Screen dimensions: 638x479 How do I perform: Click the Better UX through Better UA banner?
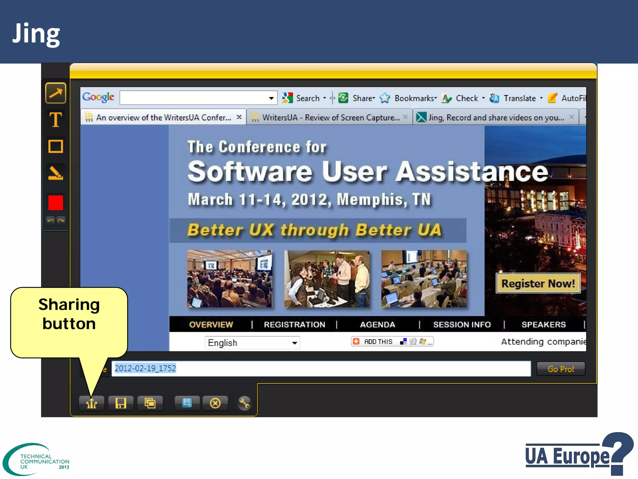(318, 230)
